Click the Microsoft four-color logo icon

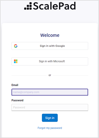click(x=16, y=61)
